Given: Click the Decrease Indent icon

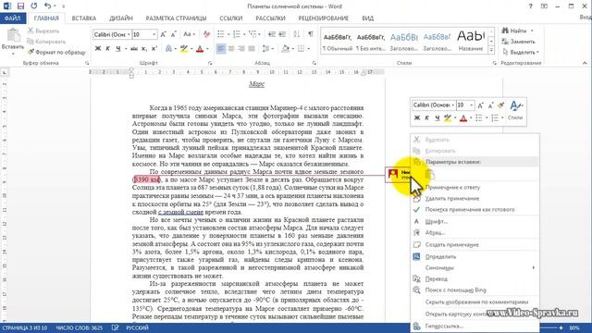Looking at the screenshot, I should tap(271, 34).
